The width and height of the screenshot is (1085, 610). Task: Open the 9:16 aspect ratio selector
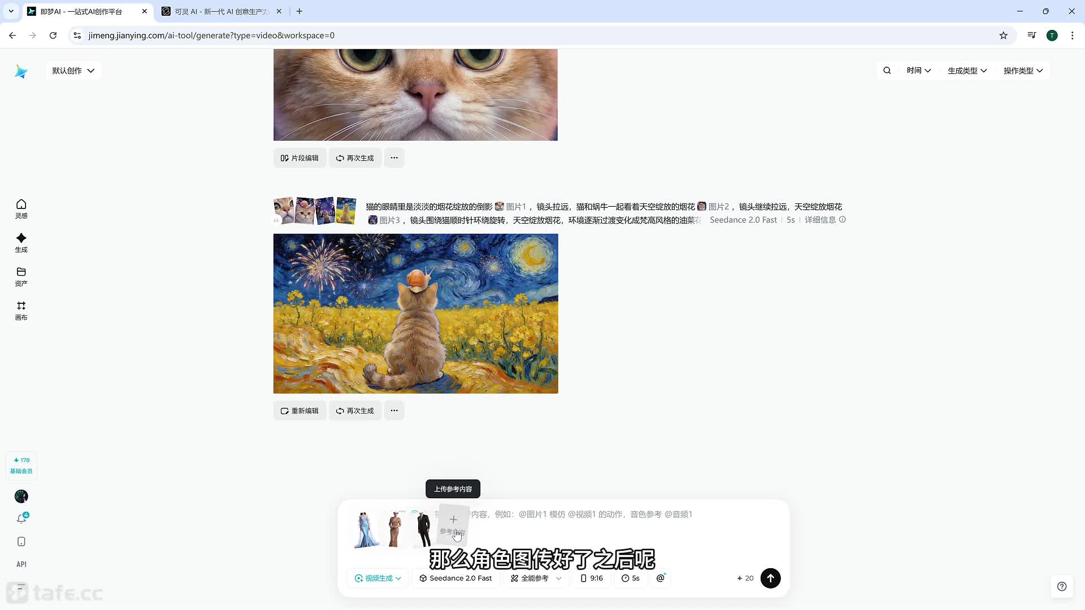tap(591, 578)
